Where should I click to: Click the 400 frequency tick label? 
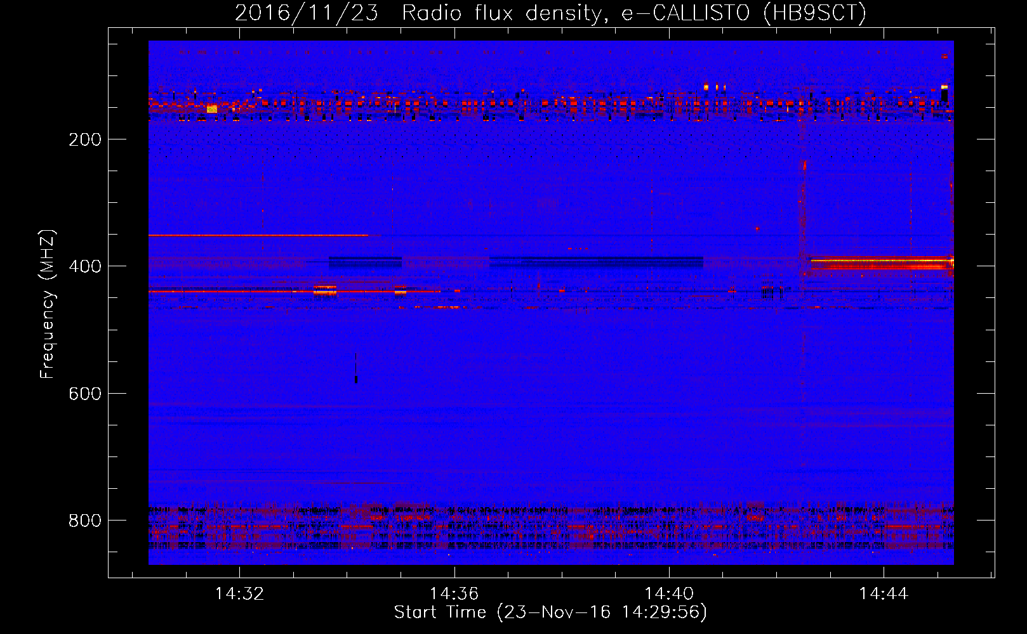click(84, 266)
